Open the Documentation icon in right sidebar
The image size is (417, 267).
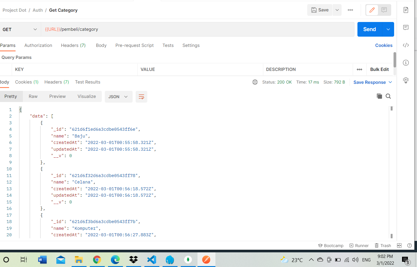point(406,10)
